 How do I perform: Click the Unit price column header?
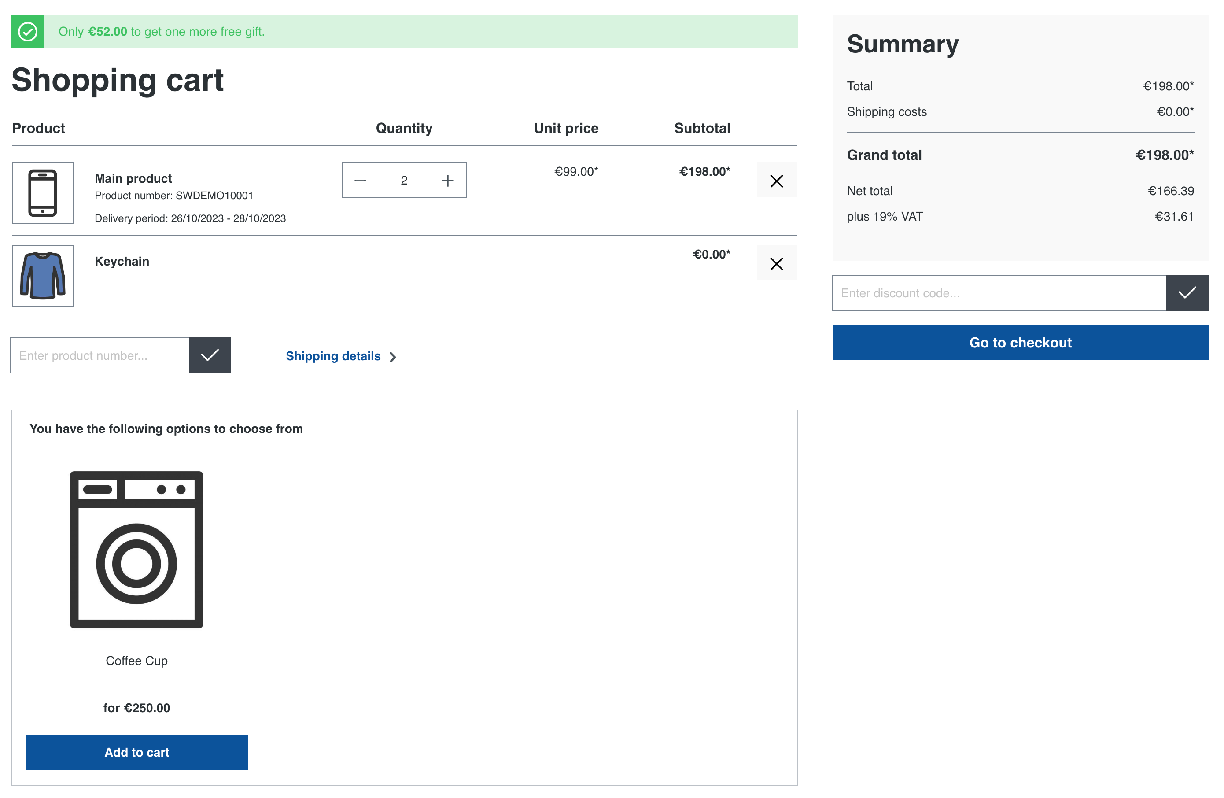[x=566, y=128]
